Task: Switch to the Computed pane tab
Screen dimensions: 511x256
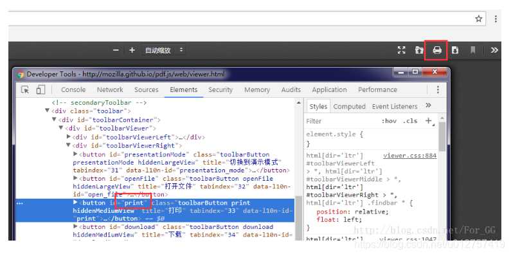Action: [x=350, y=107]
